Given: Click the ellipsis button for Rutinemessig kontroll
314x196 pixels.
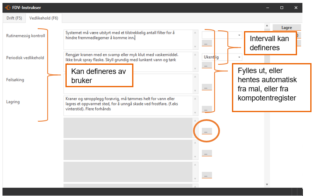Looking at the screenshot, I should click(x=207, y=43).
